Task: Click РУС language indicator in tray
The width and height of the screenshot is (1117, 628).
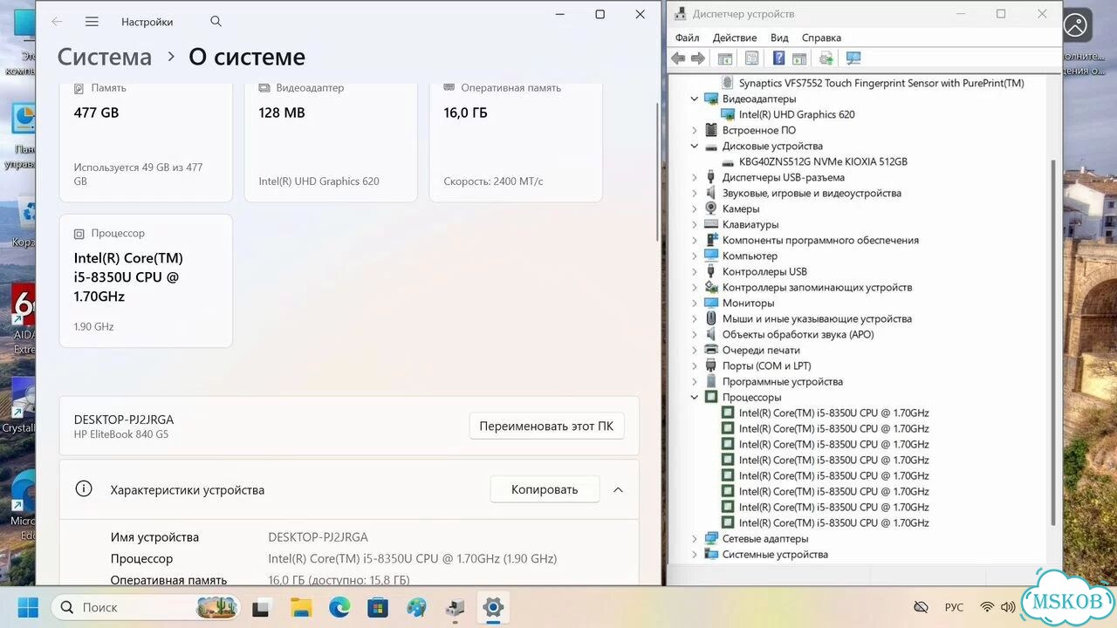Action: [954, 607]
